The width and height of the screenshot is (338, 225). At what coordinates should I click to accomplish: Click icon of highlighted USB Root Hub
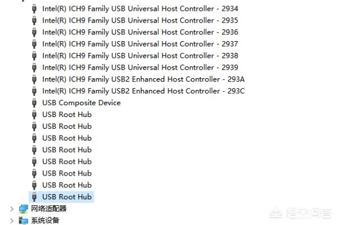[34, 197]
